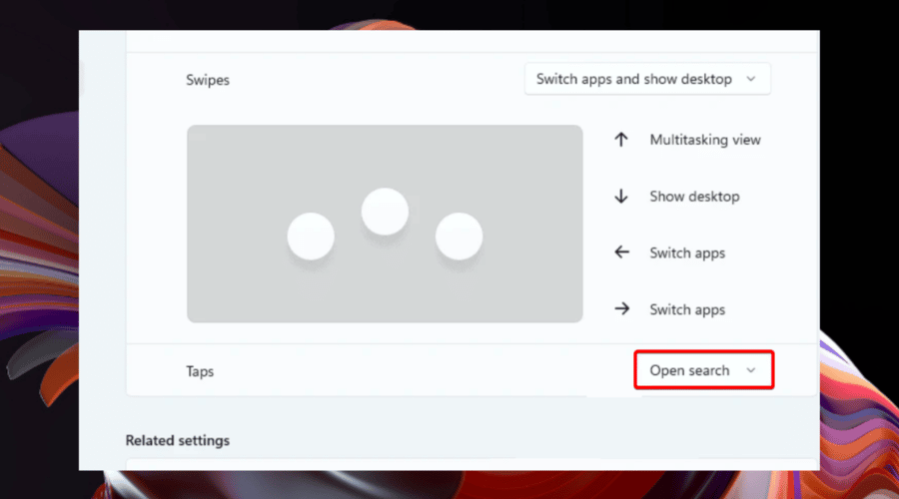
Task: Click the 'Show desktop' text
Action: (x=694, y=197)
